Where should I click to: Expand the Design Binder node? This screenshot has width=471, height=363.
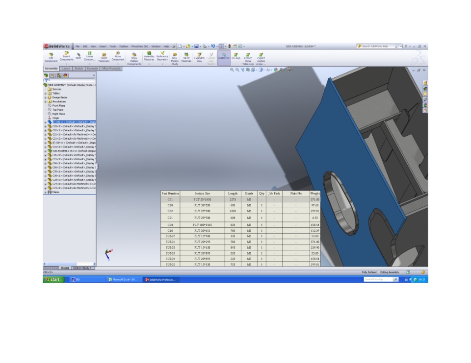[45, 97]
